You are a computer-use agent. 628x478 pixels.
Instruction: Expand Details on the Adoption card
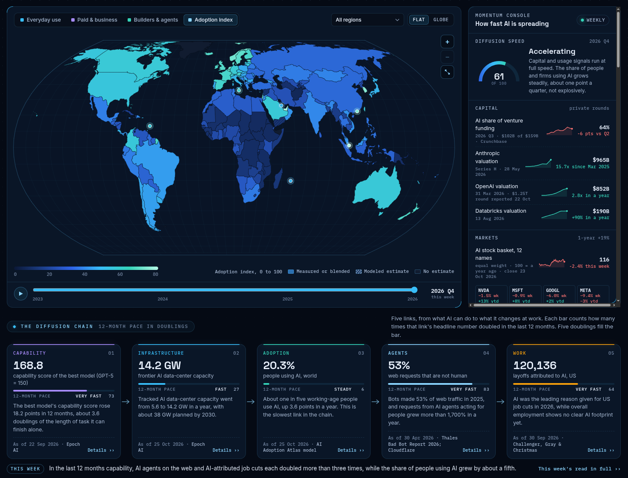pyautogui.click(x=351, y=450)
